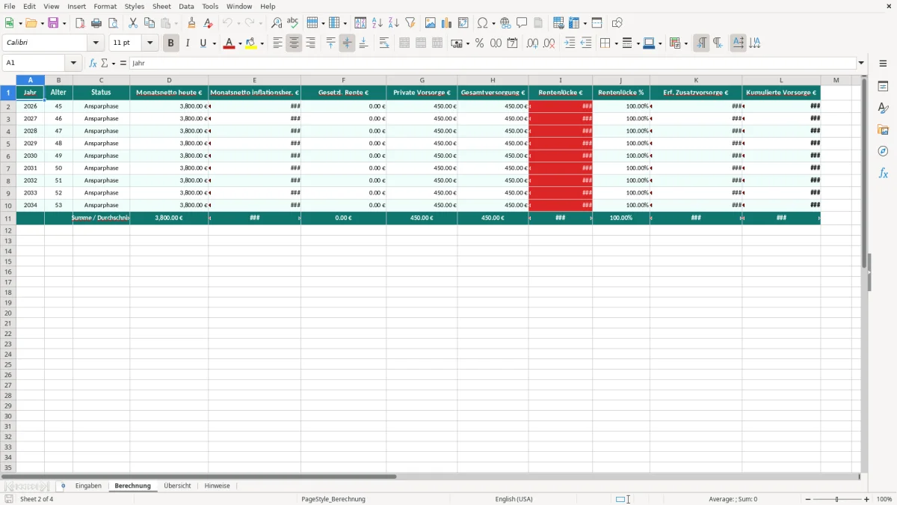Click row header 11
The image size is (897, 505).
tap(8, 218)
